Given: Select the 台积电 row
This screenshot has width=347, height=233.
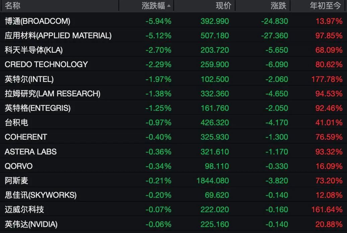Looking at the screenshot, I should [173, 123].
